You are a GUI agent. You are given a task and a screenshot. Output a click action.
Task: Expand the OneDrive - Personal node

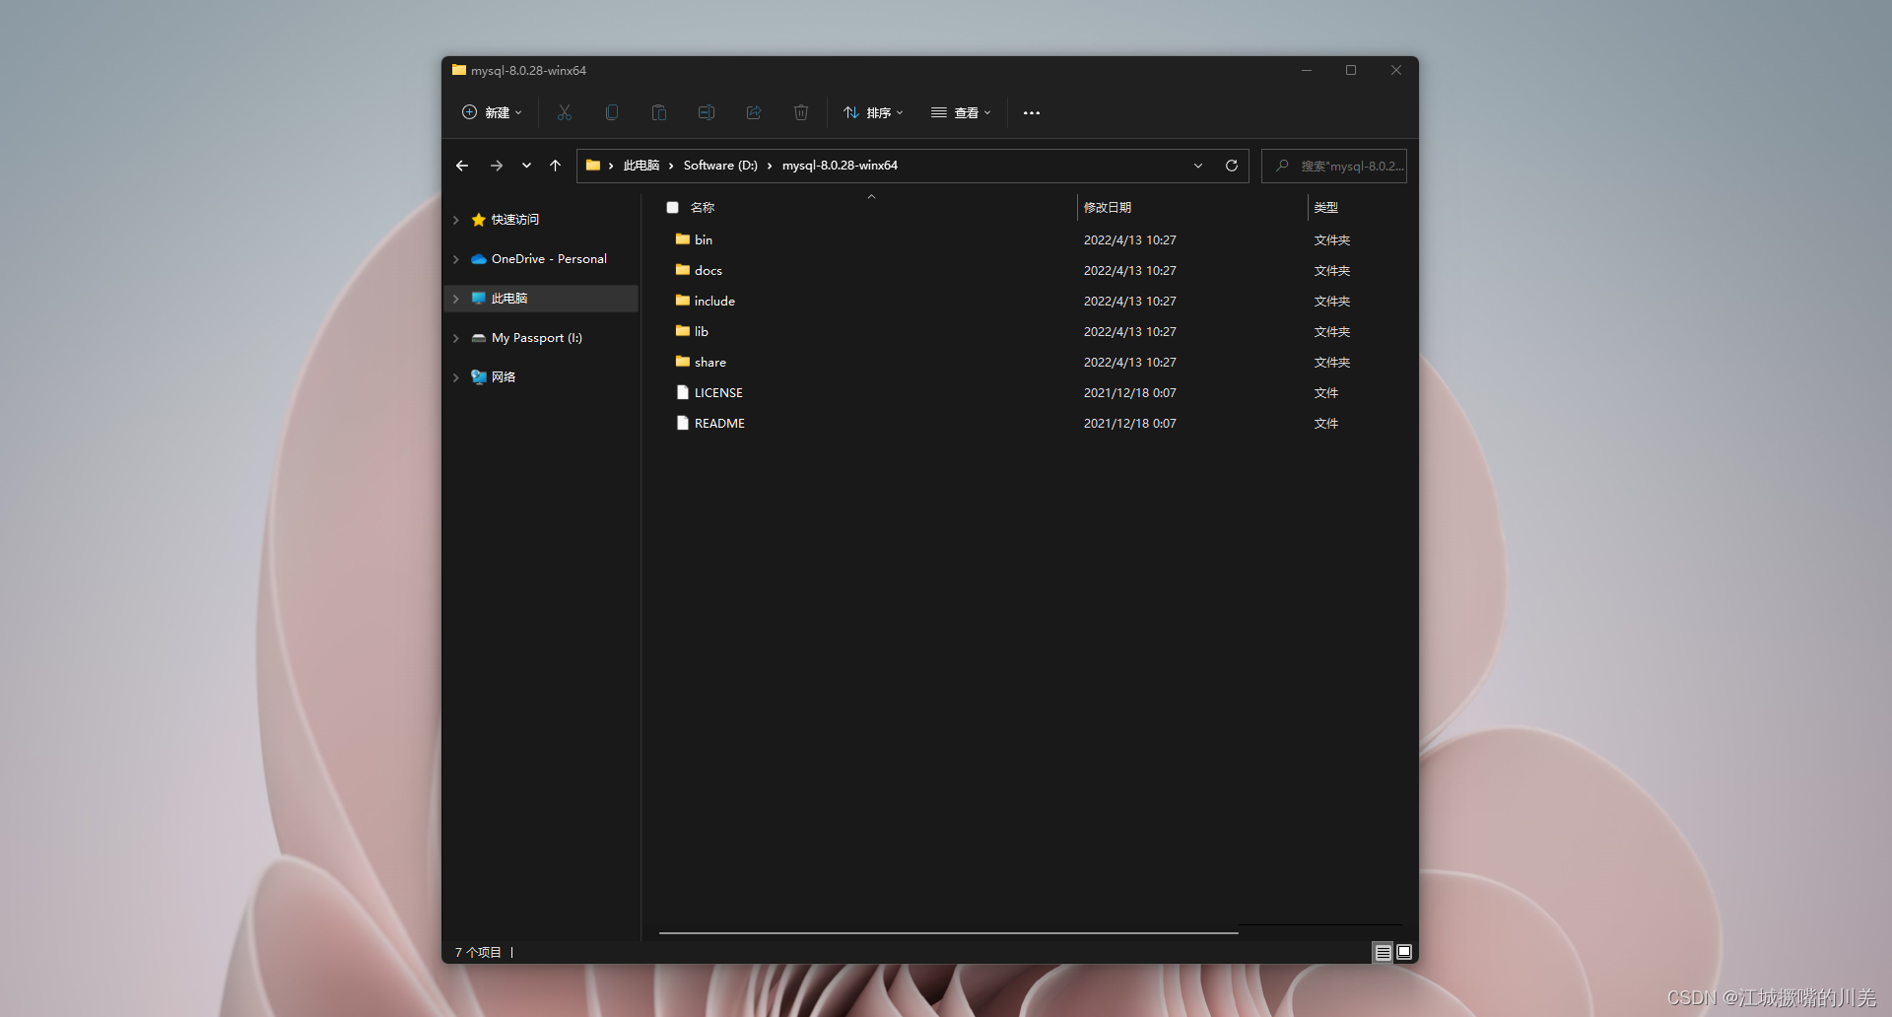click(x=456, y=259)
